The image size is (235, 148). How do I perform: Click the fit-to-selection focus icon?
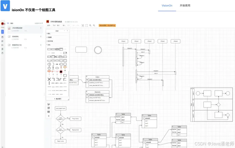[83, 26]
